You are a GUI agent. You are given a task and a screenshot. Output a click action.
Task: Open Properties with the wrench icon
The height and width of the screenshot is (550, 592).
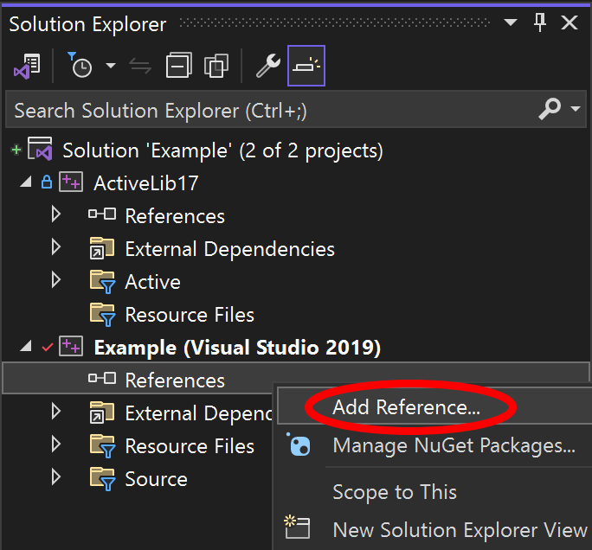click(x=268, y=67)
